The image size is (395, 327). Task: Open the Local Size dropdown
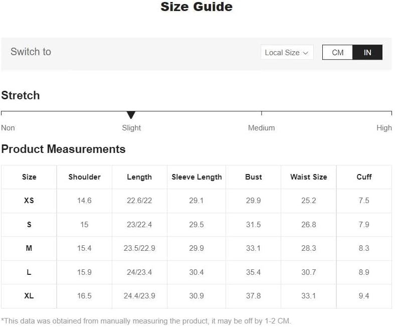[287, 53]
